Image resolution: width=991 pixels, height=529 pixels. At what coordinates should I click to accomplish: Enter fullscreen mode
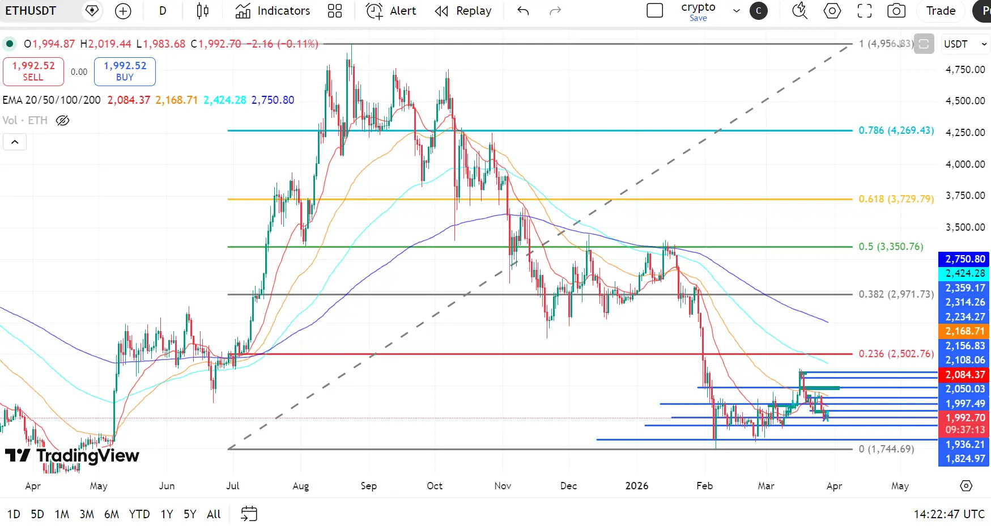coord(864,11)
